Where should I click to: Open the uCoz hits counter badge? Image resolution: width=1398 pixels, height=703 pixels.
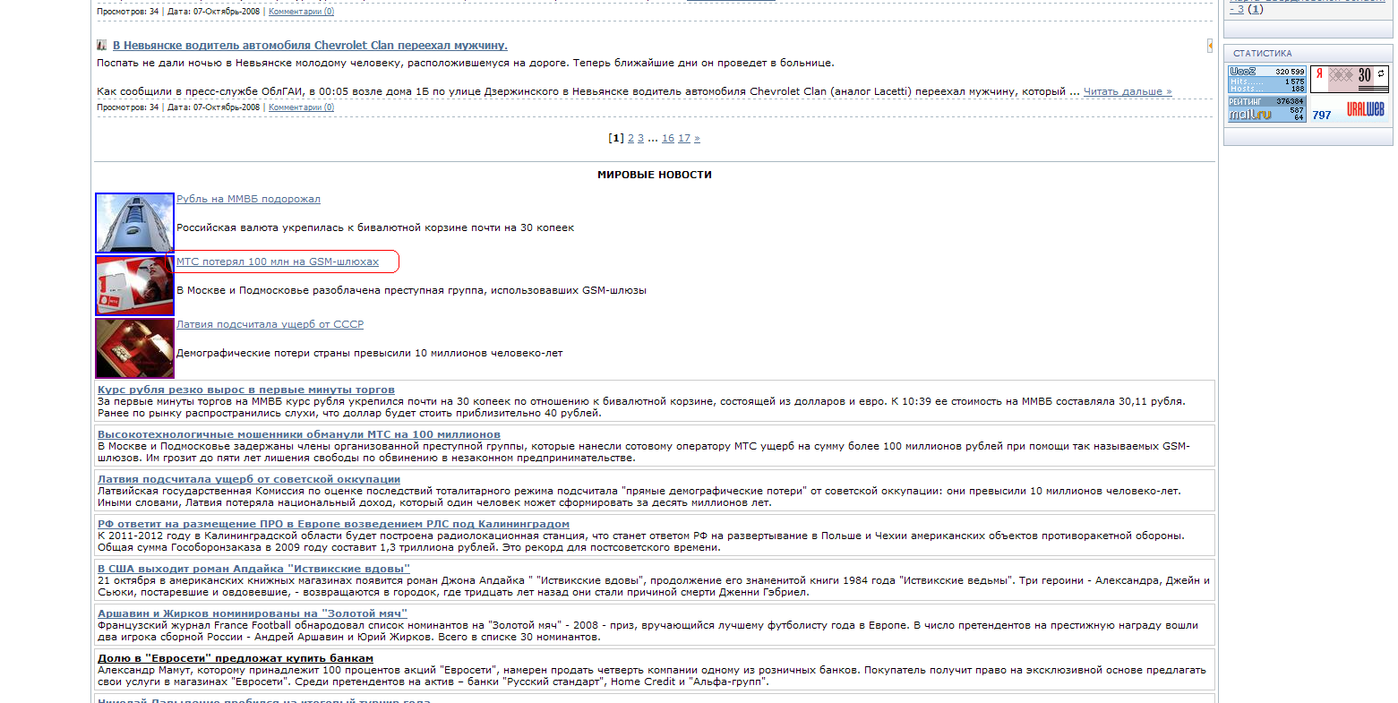(1267, 79)
